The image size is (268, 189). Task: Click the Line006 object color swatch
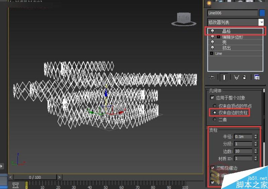(x=262, y=13)
